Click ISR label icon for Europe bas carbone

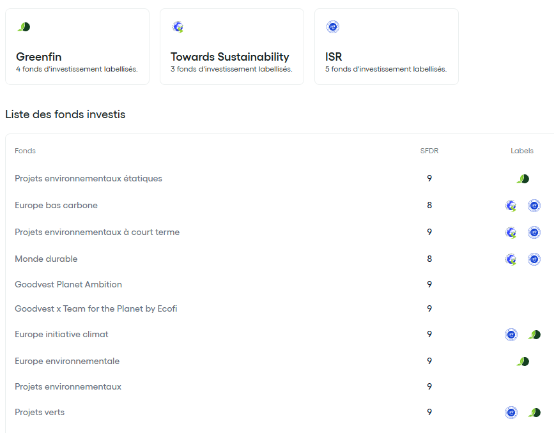tap(534, 206)
